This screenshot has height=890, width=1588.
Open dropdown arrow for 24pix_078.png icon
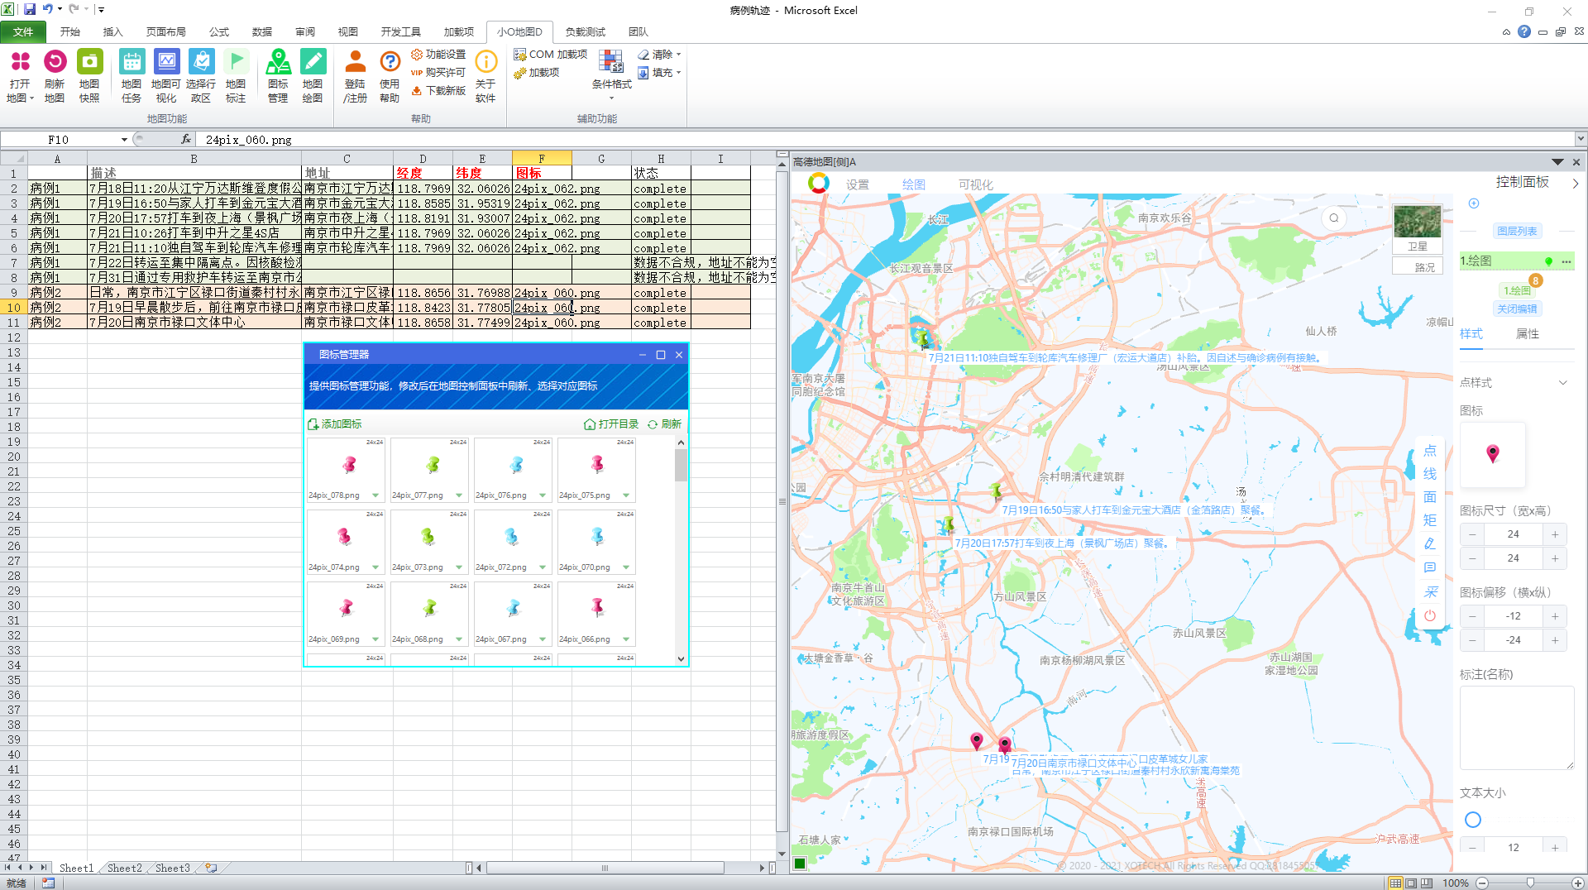coord(375,495)
